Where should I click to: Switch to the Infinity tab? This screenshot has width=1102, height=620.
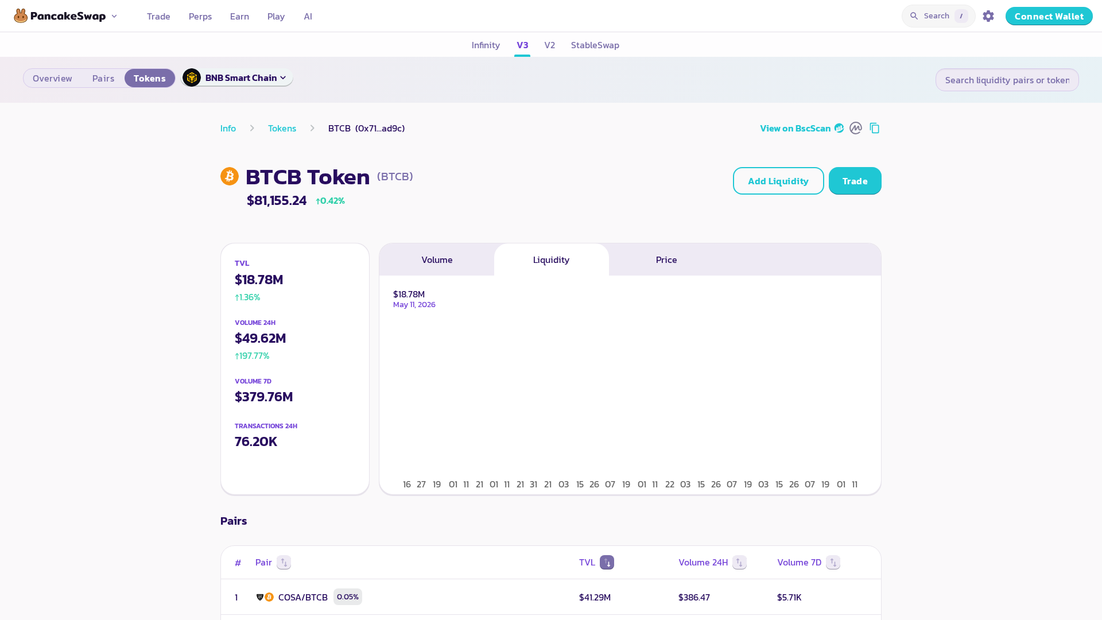[x=486, y=45]
